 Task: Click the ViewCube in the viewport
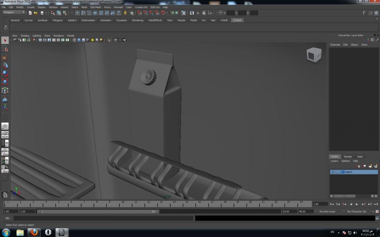click(x=314, y=55)
